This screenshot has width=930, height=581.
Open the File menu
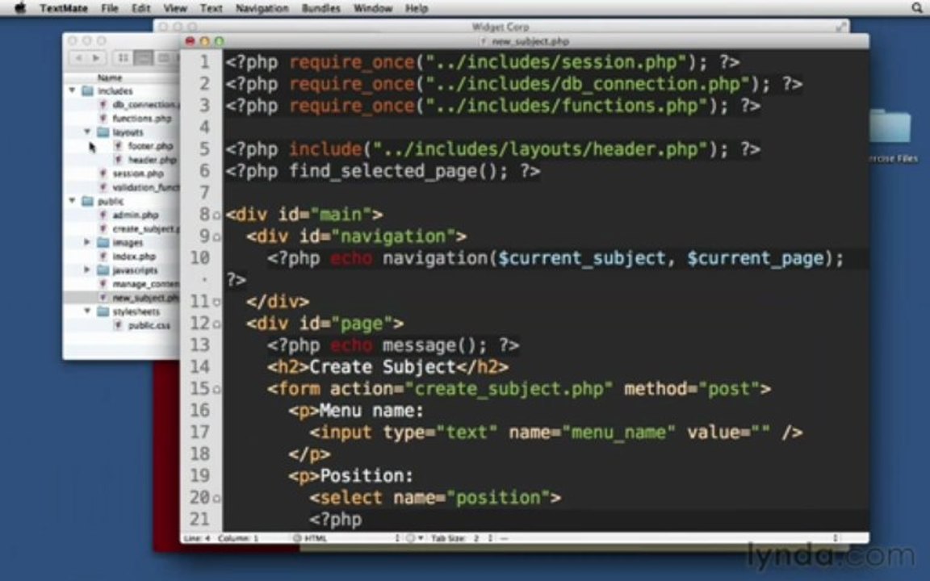pyautogui.click(x=110, y=8)
